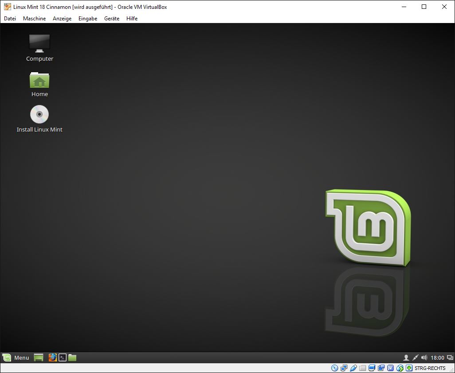Click the Install Linux Mint disc icon
This screenshot has width=455, height=373.
pos(39,115)
